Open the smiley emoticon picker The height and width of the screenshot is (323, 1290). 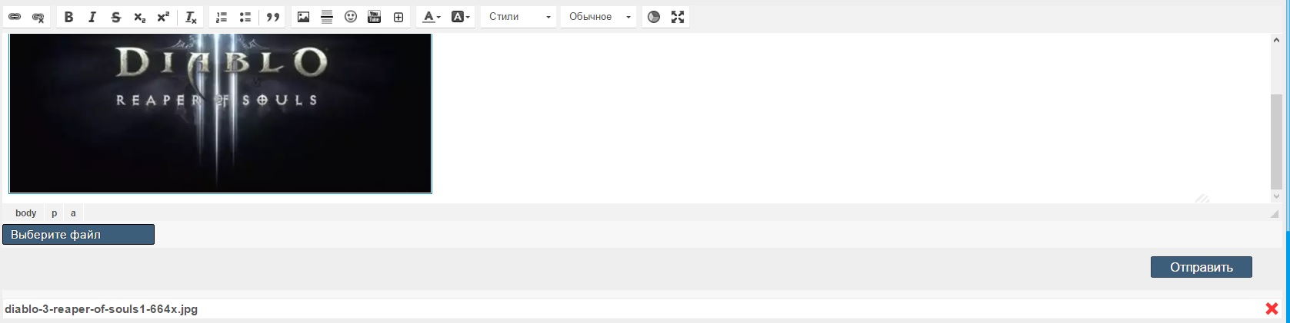pos(351,17)
